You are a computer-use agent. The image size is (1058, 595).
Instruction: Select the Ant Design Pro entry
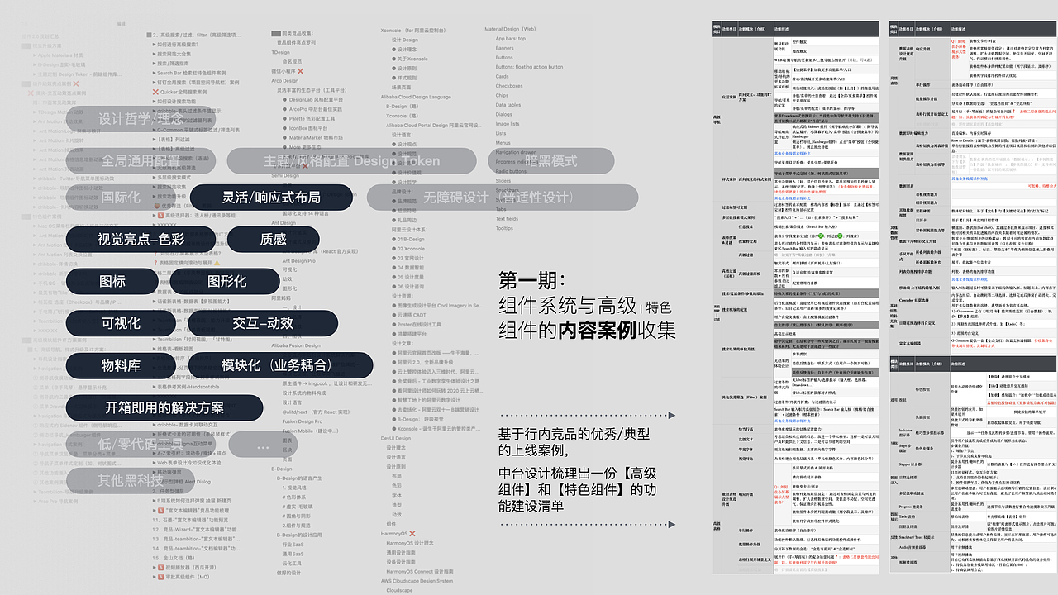[299, 260]
